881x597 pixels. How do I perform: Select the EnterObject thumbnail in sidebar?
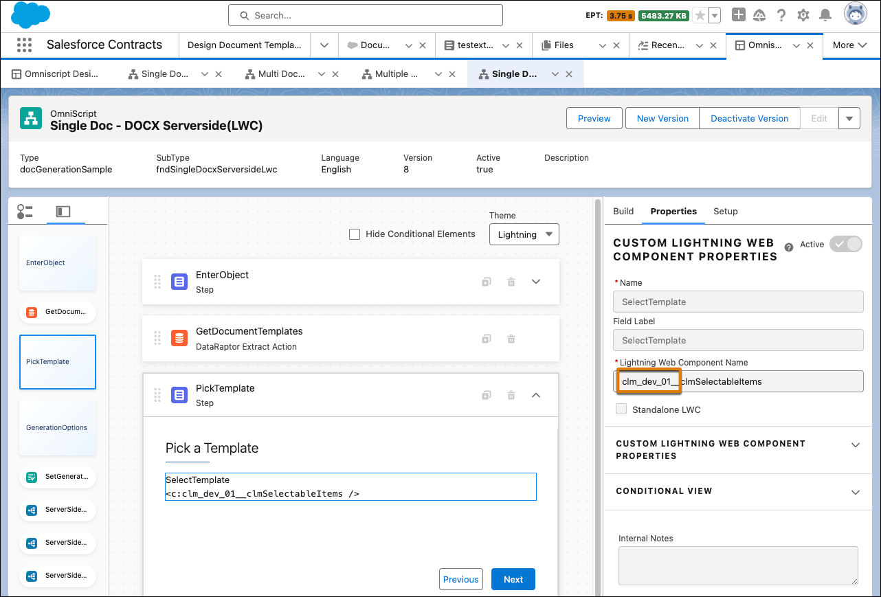(58, 263)
